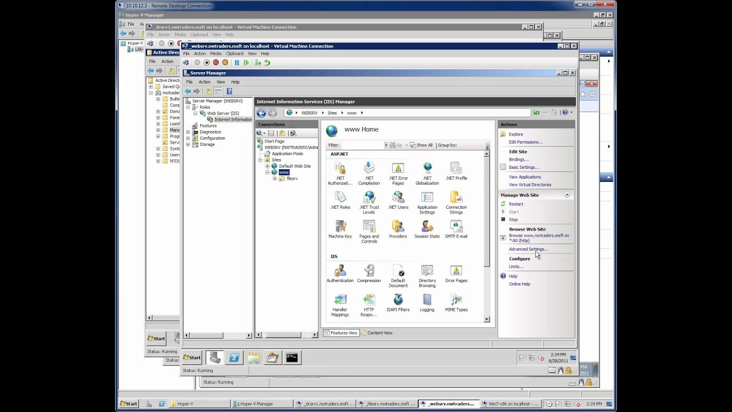This screenshot has height=412, width=732.
Task: Open the MIME Types feature
Action: 456,303
